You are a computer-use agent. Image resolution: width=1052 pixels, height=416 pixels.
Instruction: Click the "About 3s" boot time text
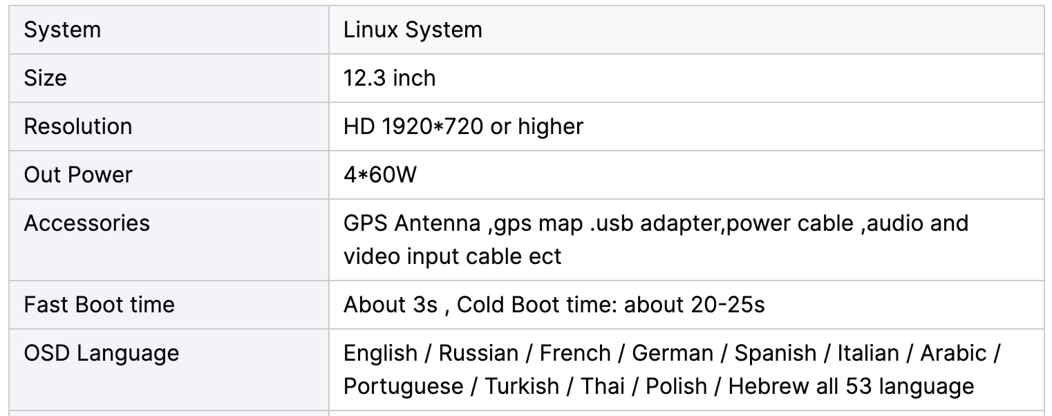click(x=391, y=305)
